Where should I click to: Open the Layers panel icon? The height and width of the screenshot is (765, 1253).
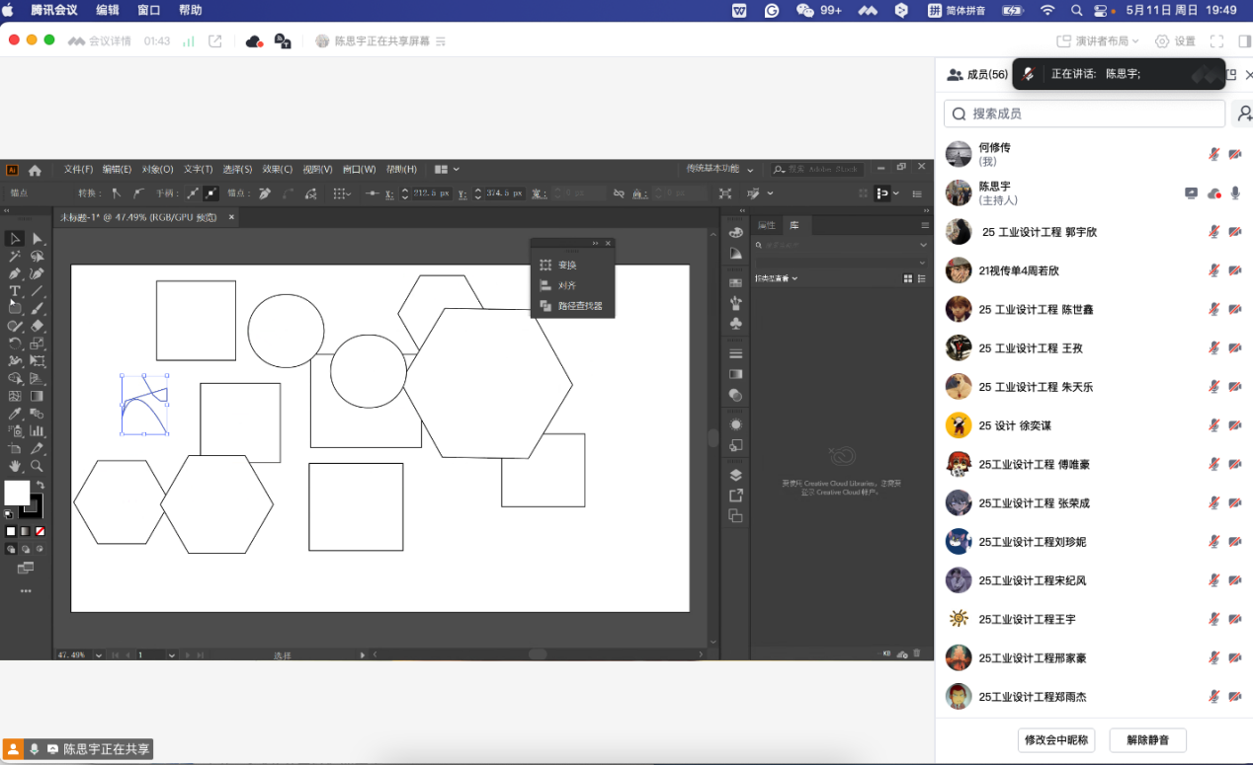tap(735, 475)
